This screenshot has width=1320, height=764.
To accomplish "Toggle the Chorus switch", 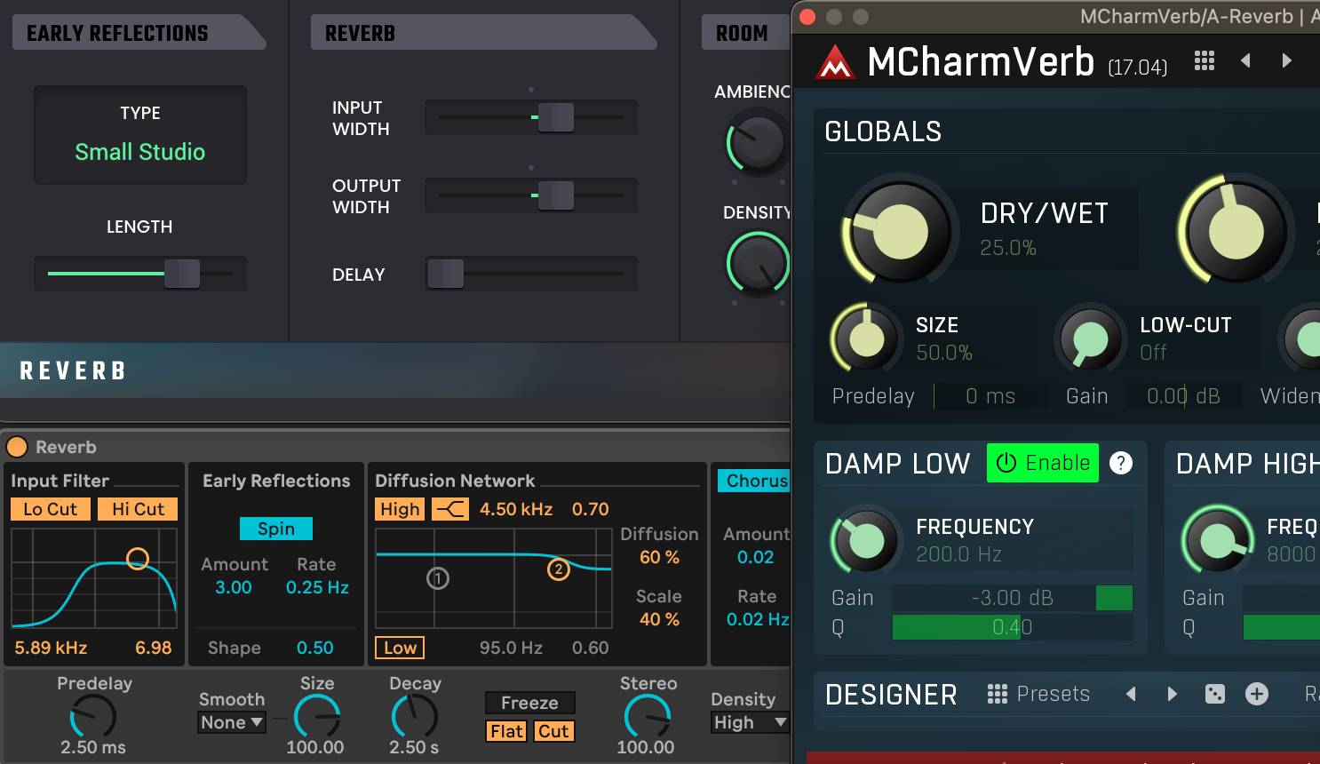I will (754, 481).
